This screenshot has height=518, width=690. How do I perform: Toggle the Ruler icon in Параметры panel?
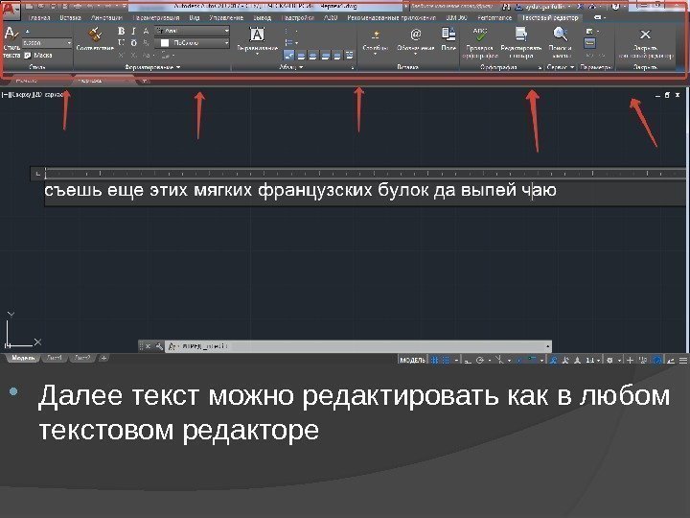pos(589,43)
